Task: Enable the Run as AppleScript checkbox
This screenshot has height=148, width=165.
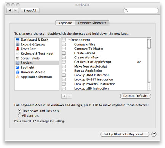Action: 64,71
